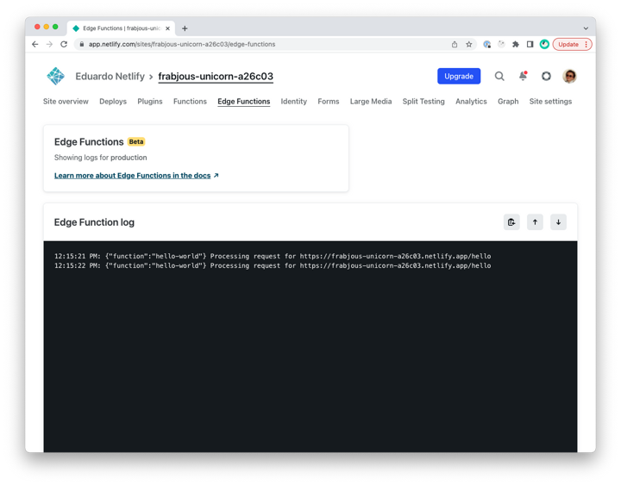The width and height of the screenshot is (621, 485).
Task: Switch to Plugins tab
Action: point(150,102)
